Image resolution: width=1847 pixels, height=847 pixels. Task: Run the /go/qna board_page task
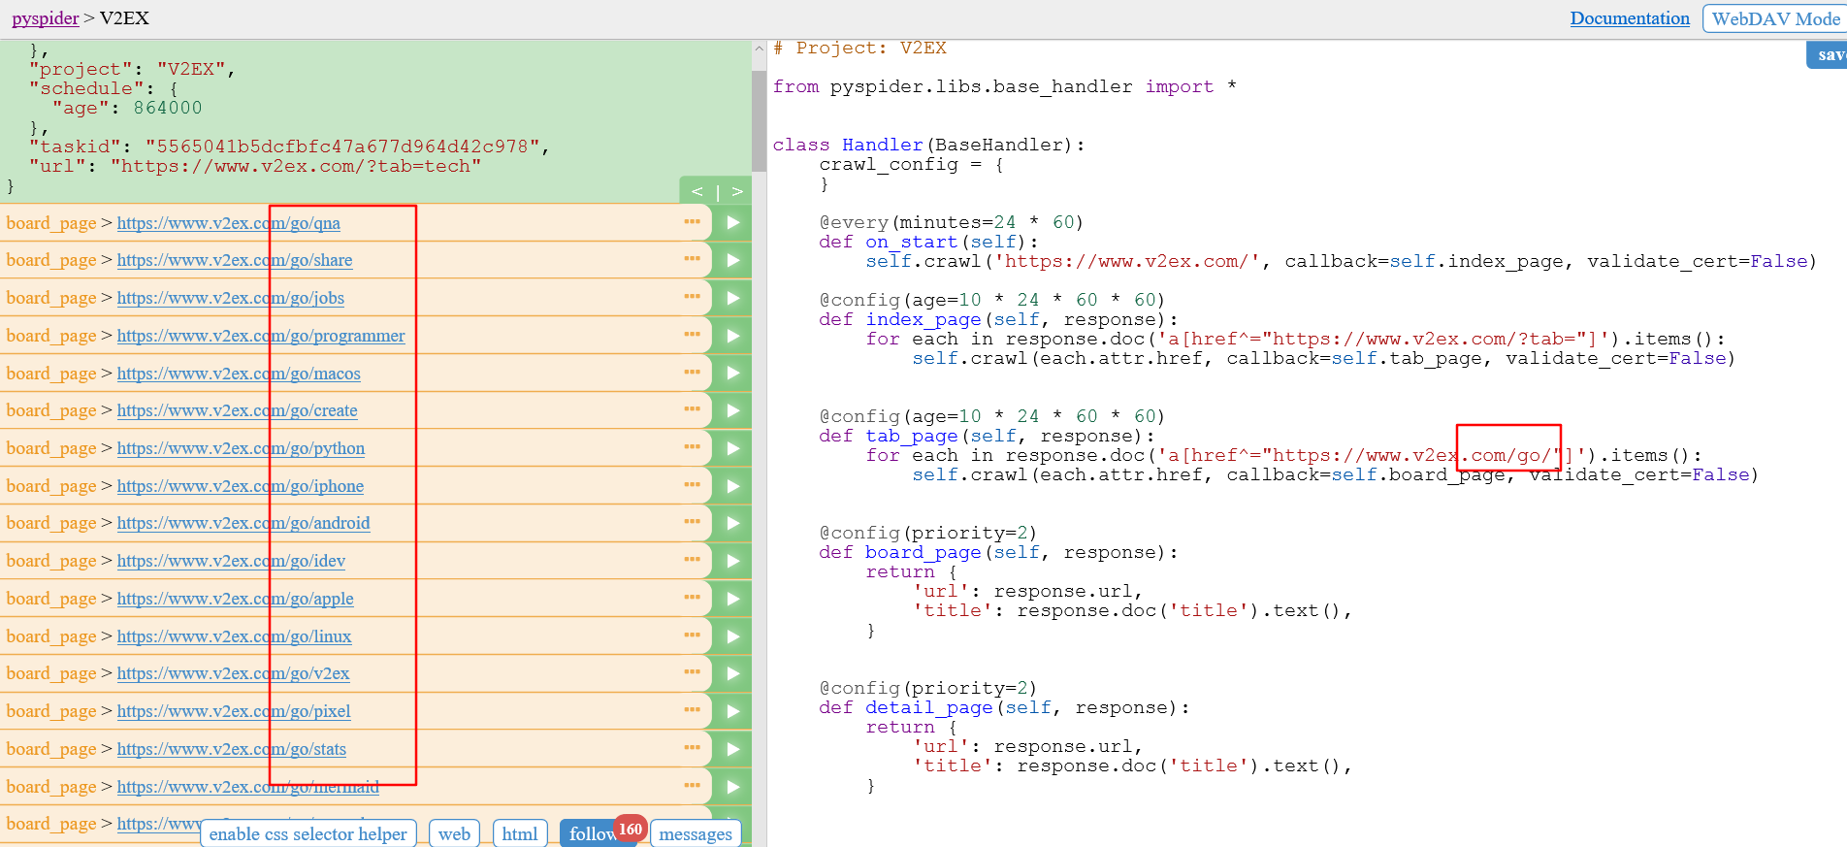click(x=732, y=222)
